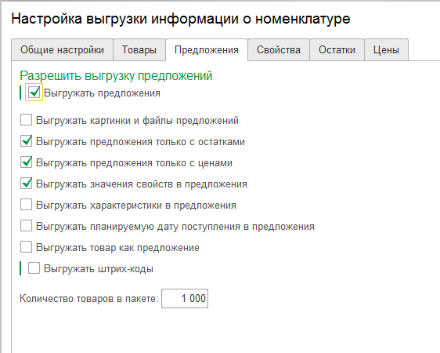Switch to the Цены tab
Viewport: 440px width, 353px height.
tap(386, 49)
